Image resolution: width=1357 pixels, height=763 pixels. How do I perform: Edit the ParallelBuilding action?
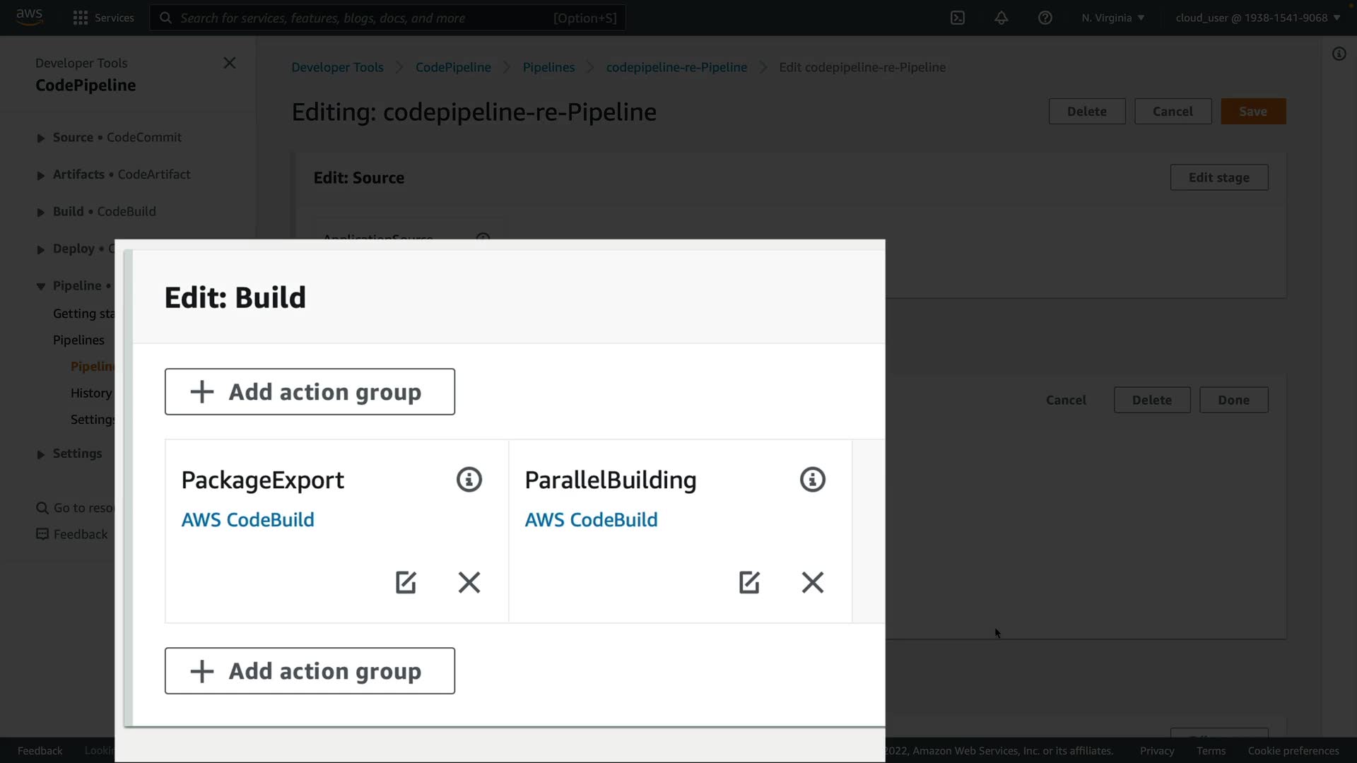tap(749, 582)
